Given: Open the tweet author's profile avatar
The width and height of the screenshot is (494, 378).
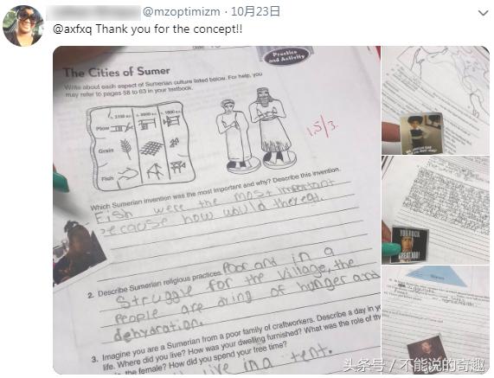Looking at the screenshot, I should coord(23,26).
